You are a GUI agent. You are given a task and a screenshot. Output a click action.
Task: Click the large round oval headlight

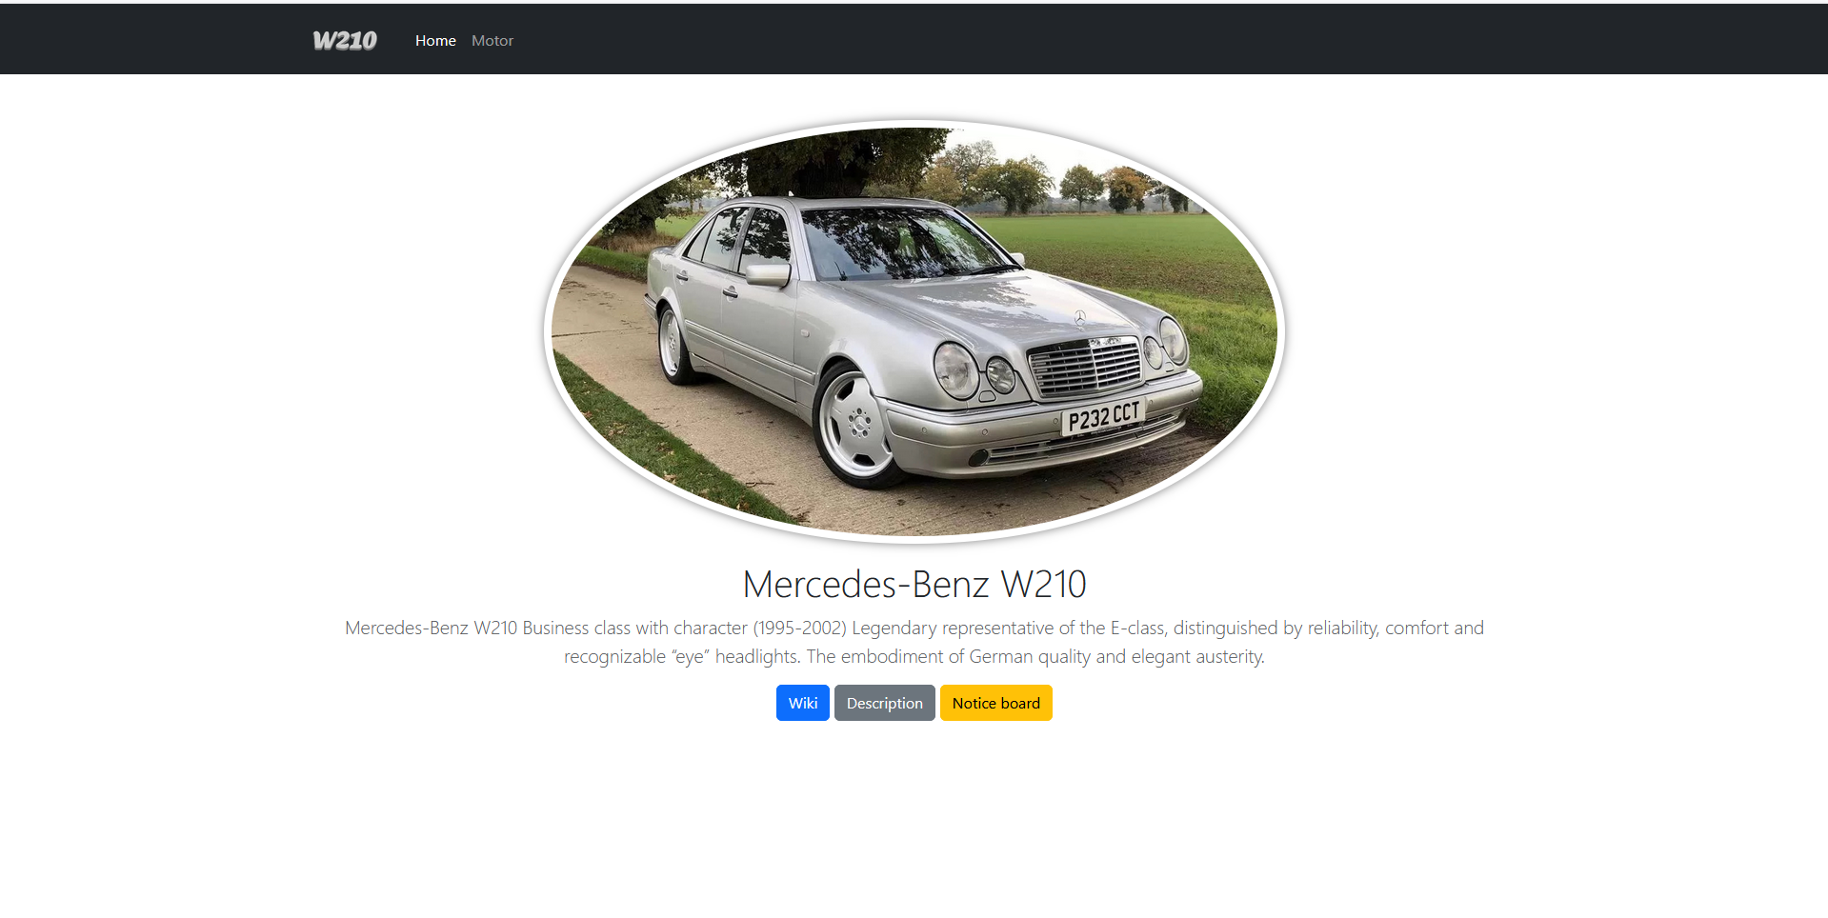pyautogui.click(x=954, y=369)
